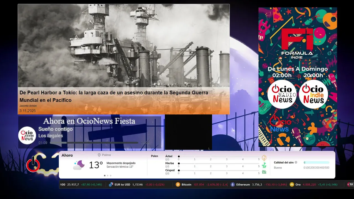
Task: Click the De Lunes A Domingo schedule text
Action: (x=298, y=69)
